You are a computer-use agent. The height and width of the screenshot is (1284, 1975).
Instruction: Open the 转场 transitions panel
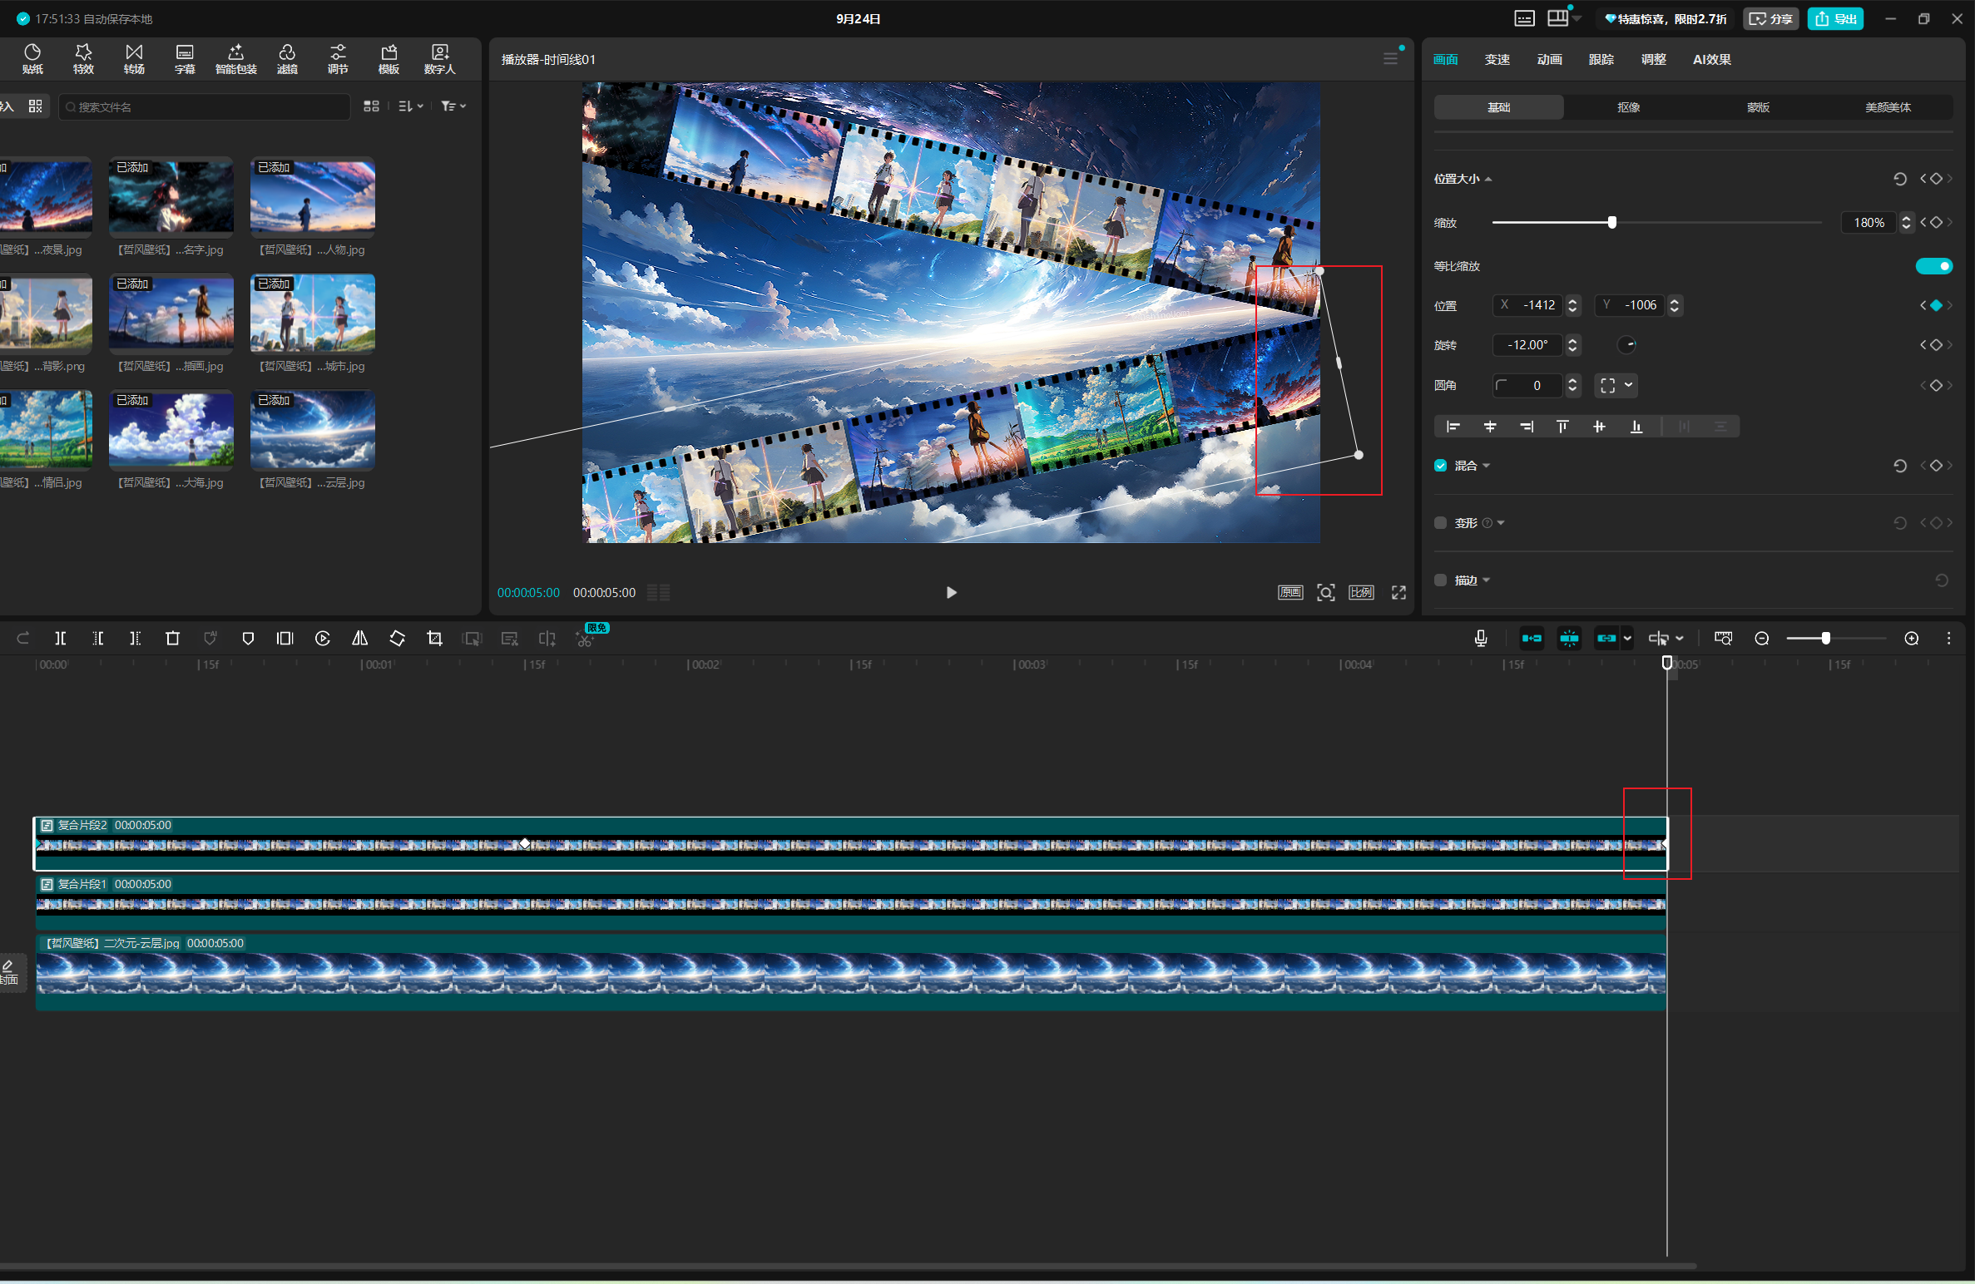tap(134, 59)
